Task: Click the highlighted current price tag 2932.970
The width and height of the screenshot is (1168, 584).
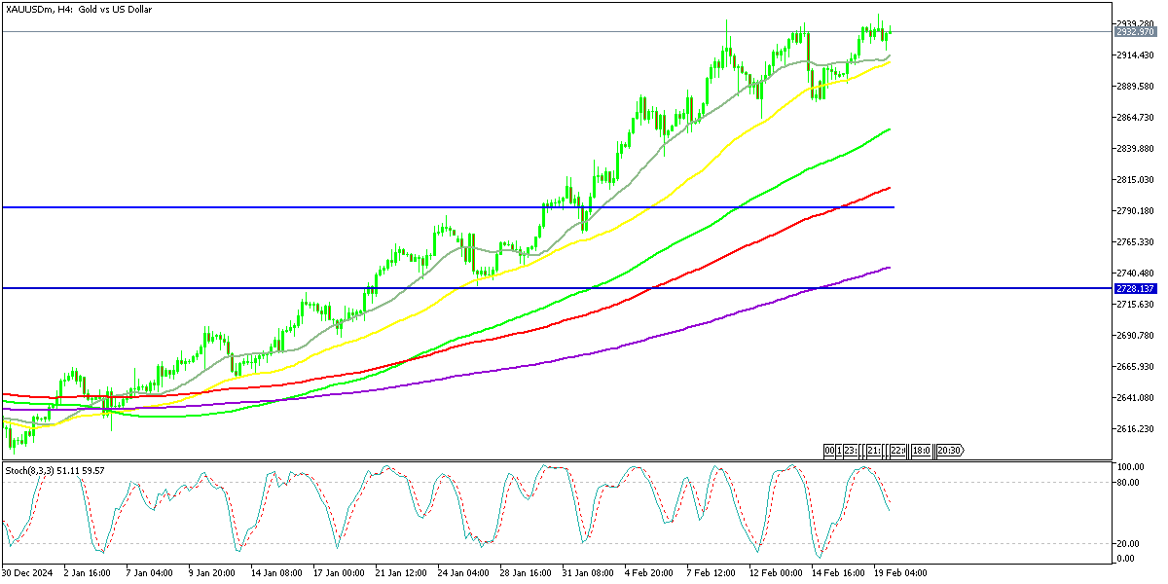Action: click(x=1138, y=30)
